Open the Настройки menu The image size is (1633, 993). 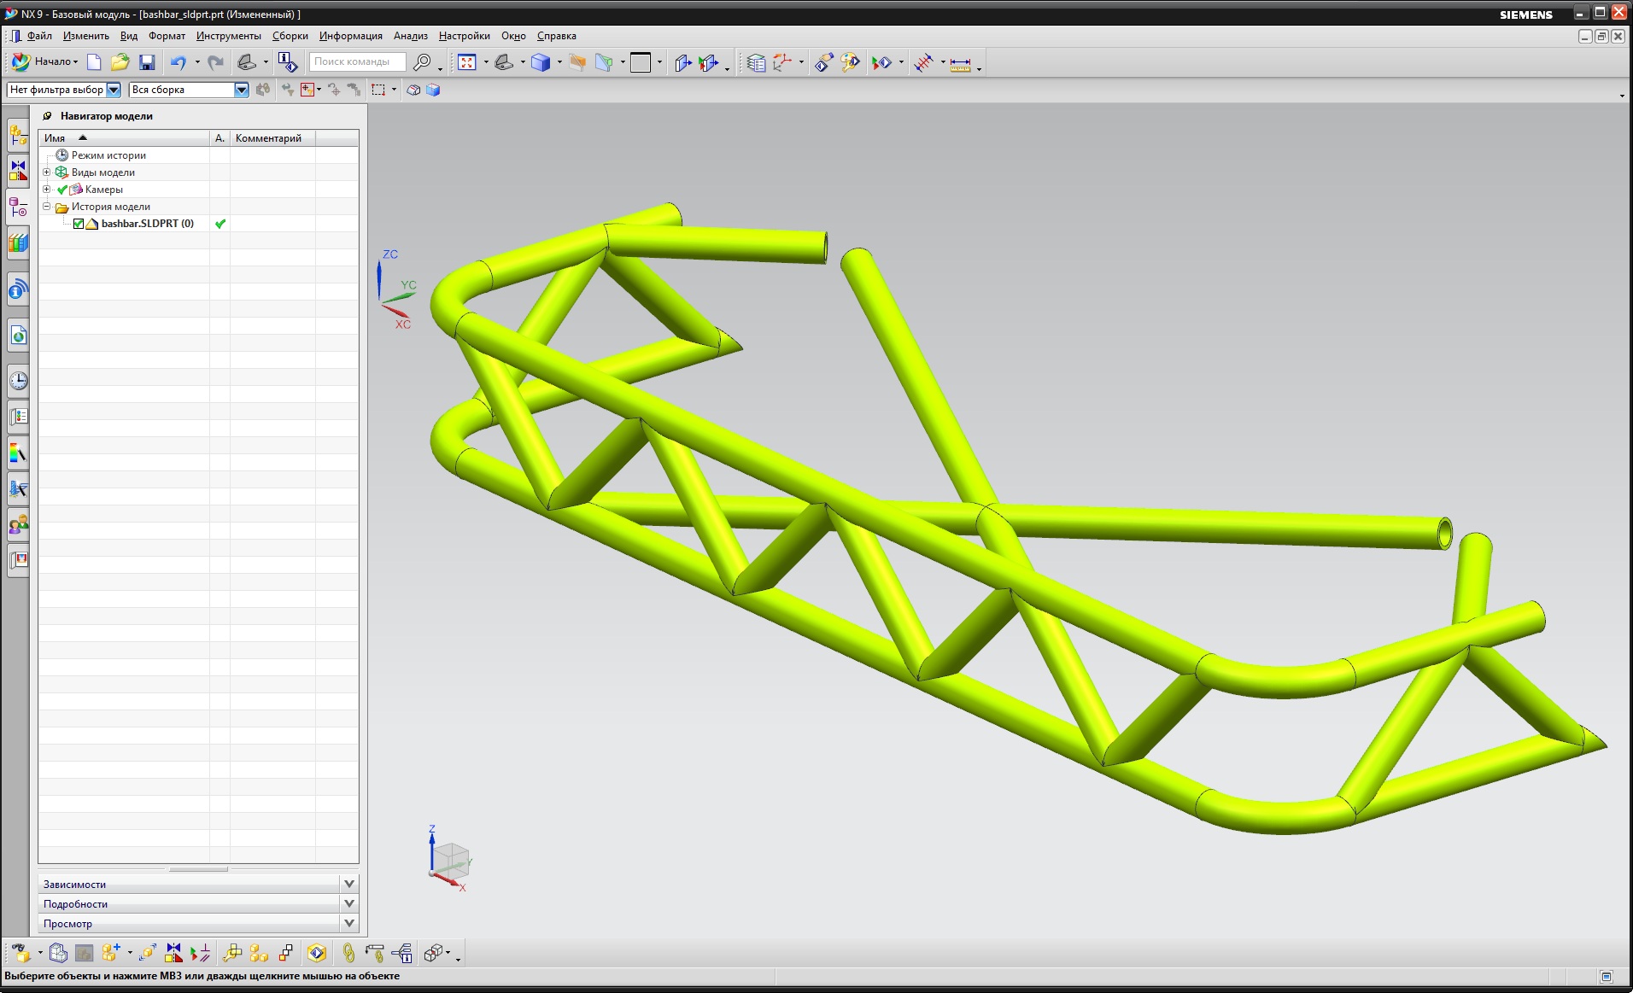pos(465,36)
